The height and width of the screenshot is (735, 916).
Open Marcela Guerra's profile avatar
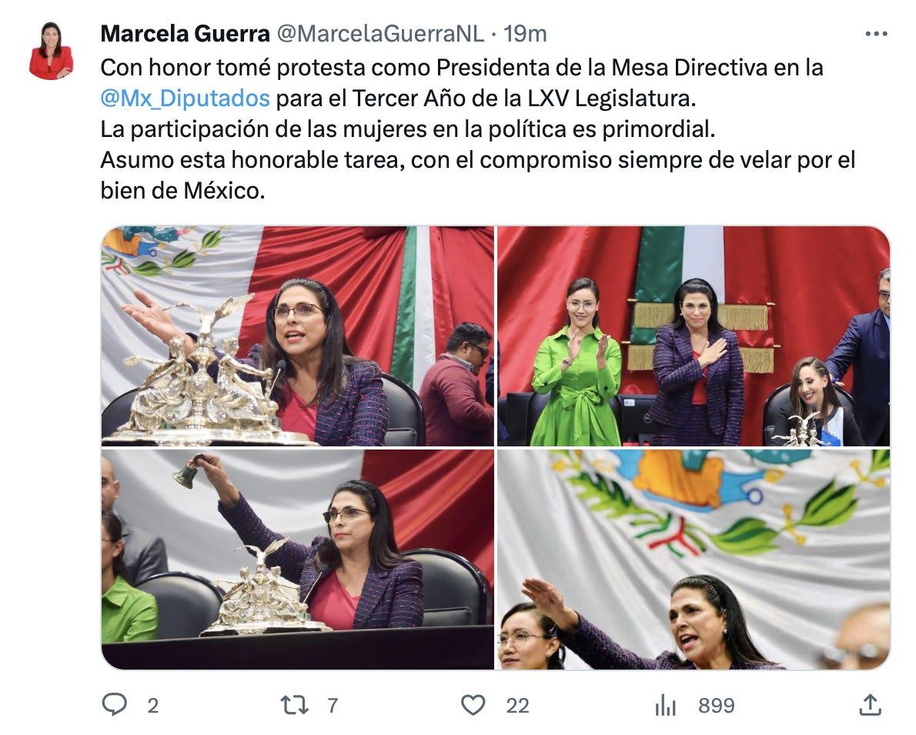52,51
